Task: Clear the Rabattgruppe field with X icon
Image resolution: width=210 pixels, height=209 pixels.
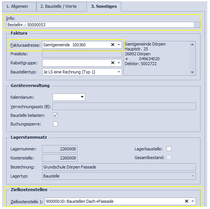Action: click(x=112, y=63)
